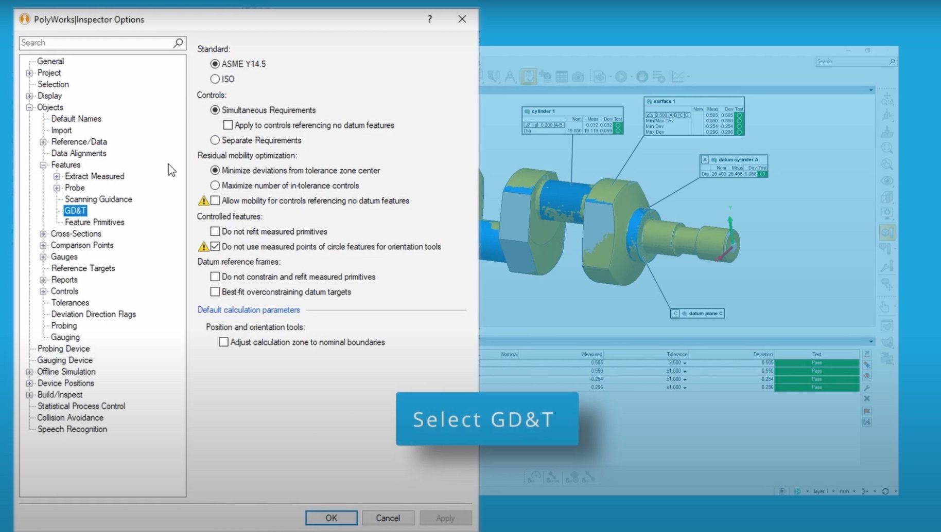
Task: Select Feature Primitives in the options tree
Action: click(x=94, y=222)
